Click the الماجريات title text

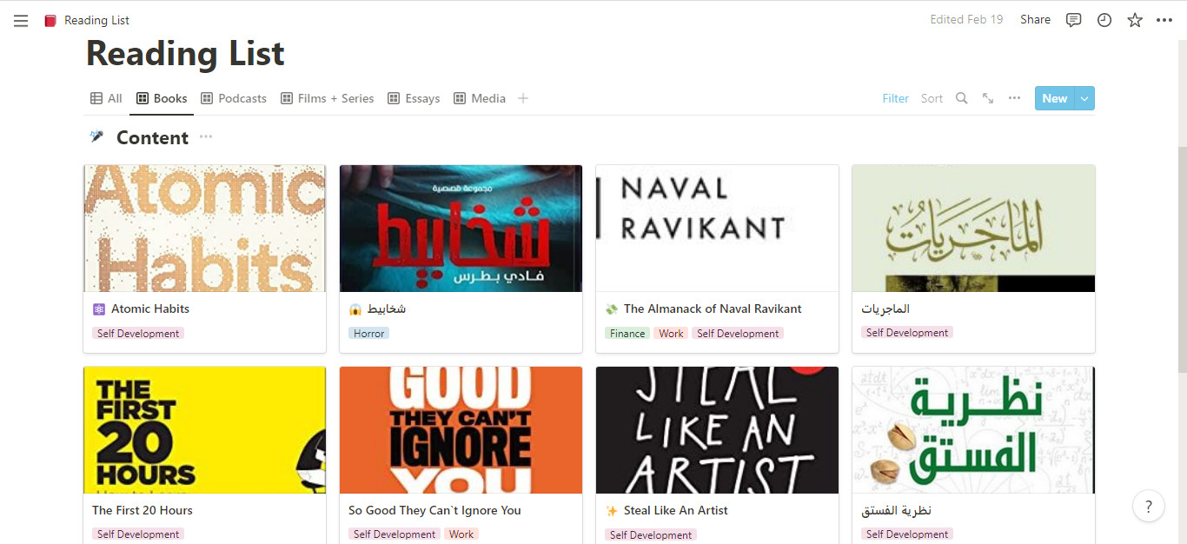[x=885, y=308]
